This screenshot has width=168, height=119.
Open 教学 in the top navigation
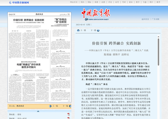(138, 2)
